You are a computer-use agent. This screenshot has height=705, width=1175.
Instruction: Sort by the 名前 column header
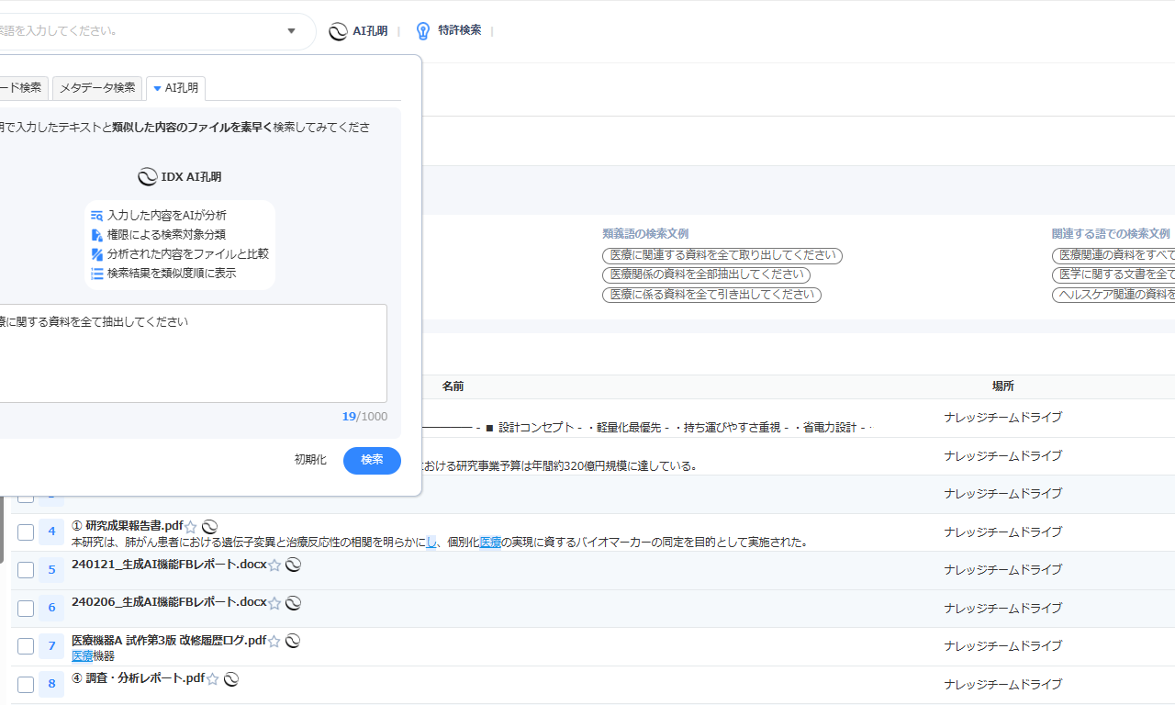(453, 386)
